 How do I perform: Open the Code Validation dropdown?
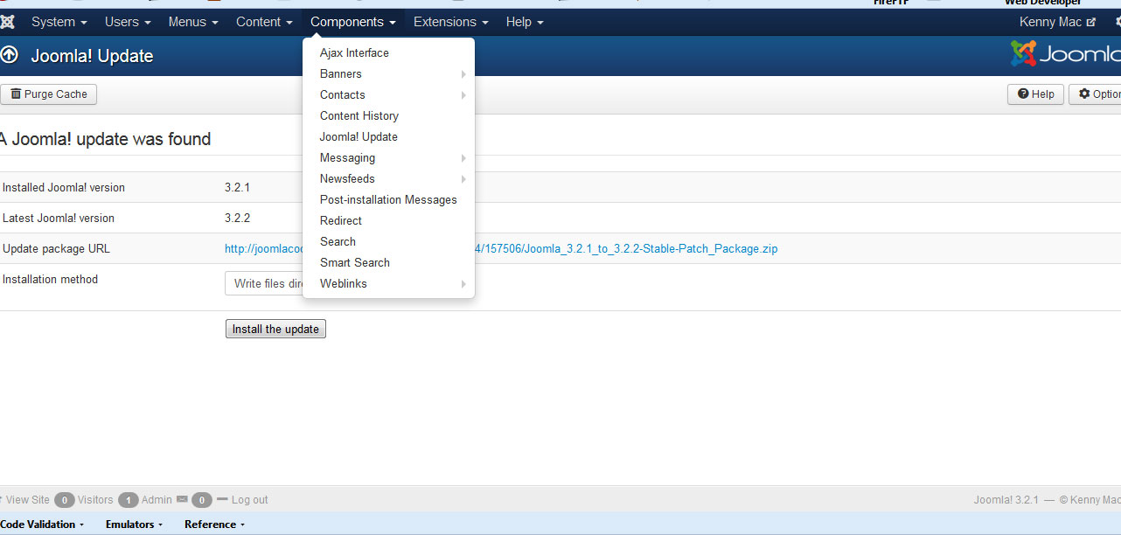42,525
